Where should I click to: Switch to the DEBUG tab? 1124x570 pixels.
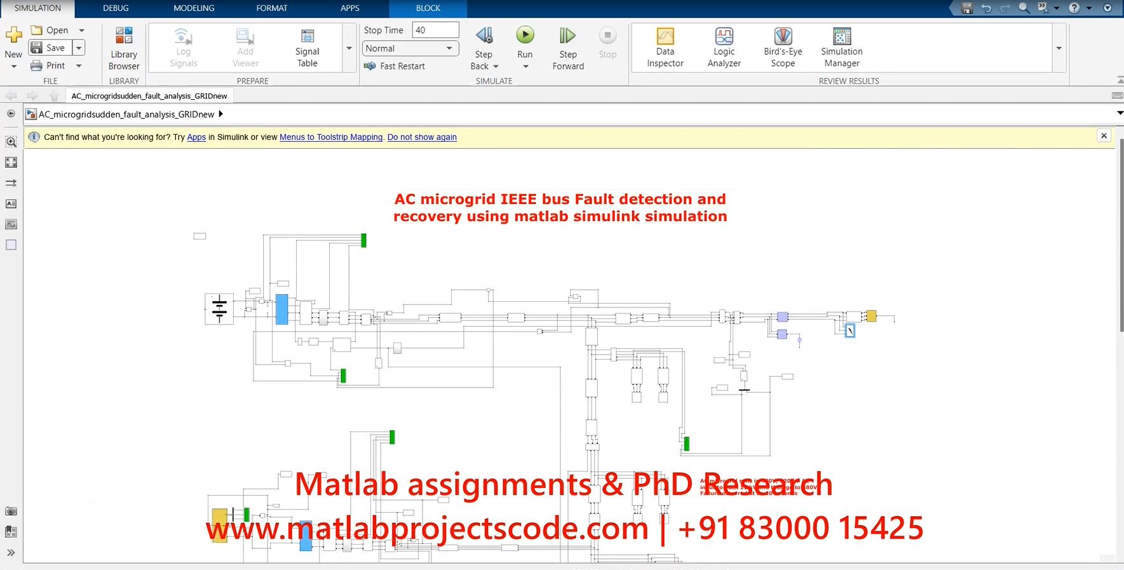point(116,8)
